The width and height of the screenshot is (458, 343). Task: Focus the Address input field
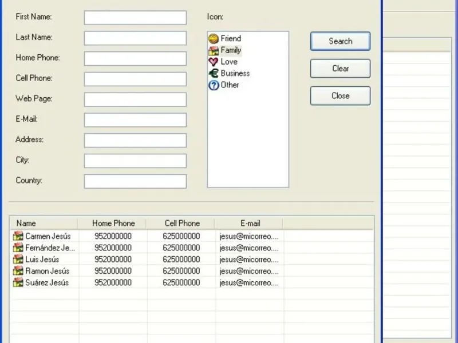(135, 140)
